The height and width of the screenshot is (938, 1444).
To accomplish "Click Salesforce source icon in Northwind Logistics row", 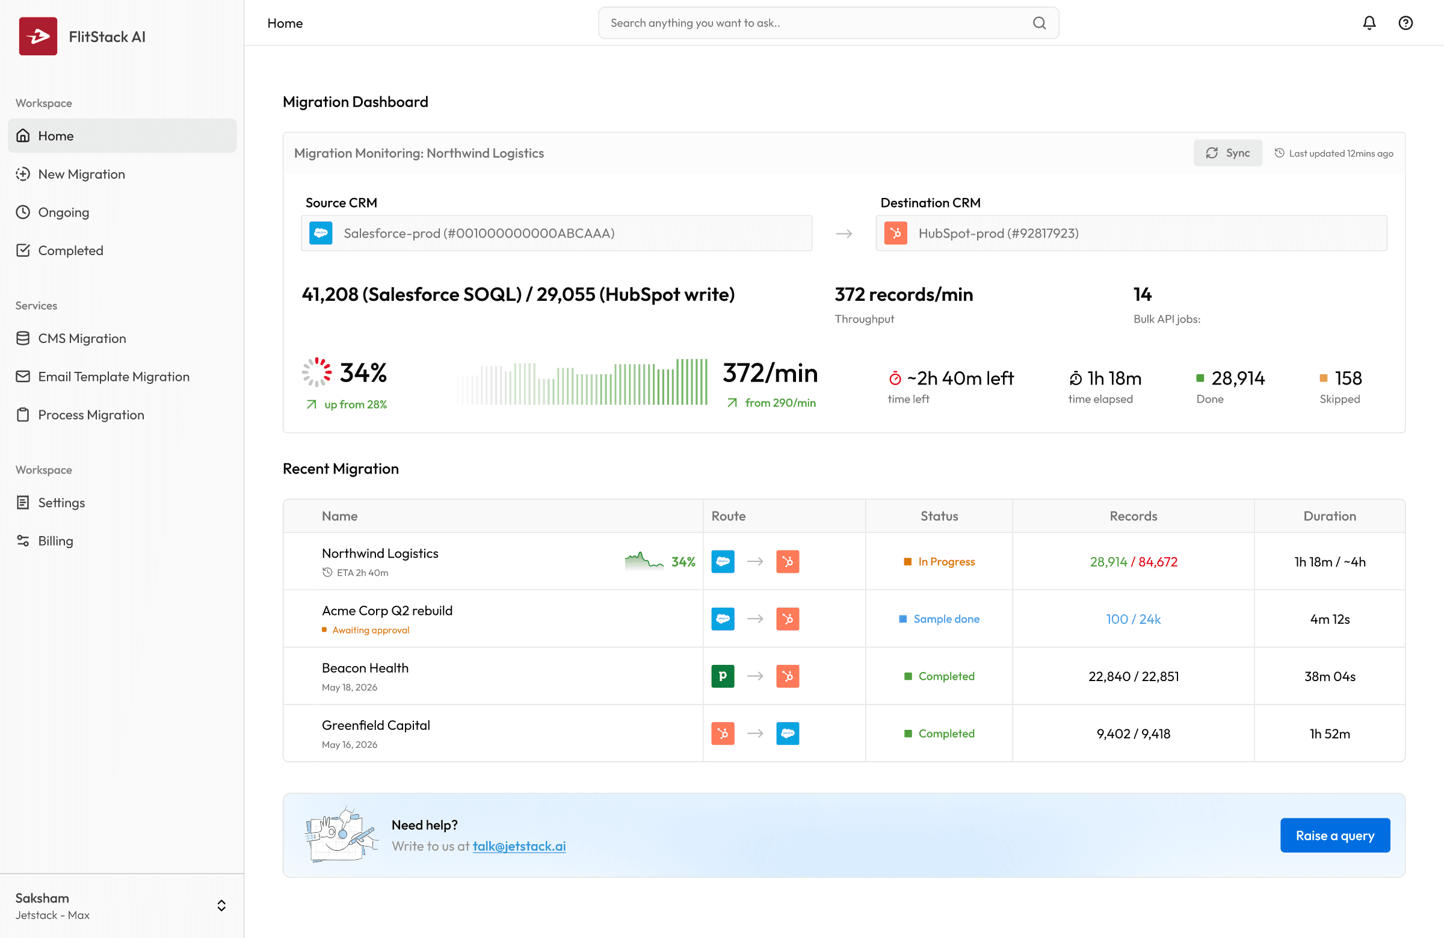I will coord(722,562).
